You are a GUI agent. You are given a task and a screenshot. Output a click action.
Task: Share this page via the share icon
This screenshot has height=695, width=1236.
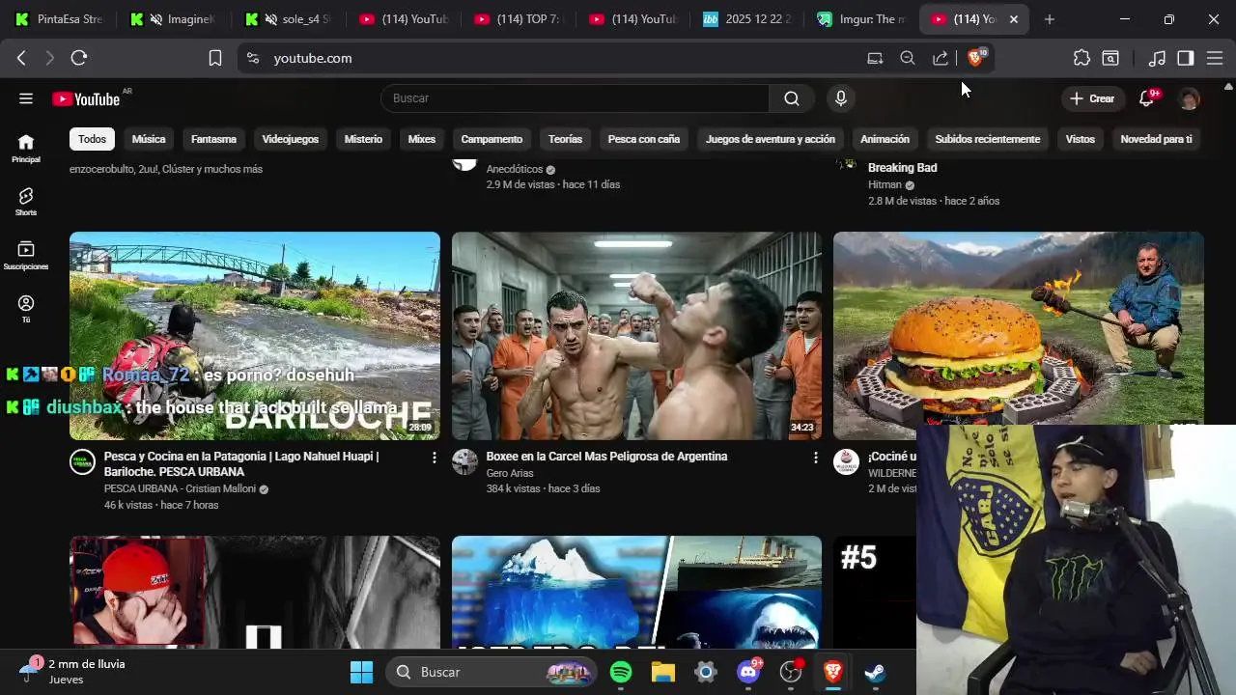pyautogui.click(x=940, y=58)
